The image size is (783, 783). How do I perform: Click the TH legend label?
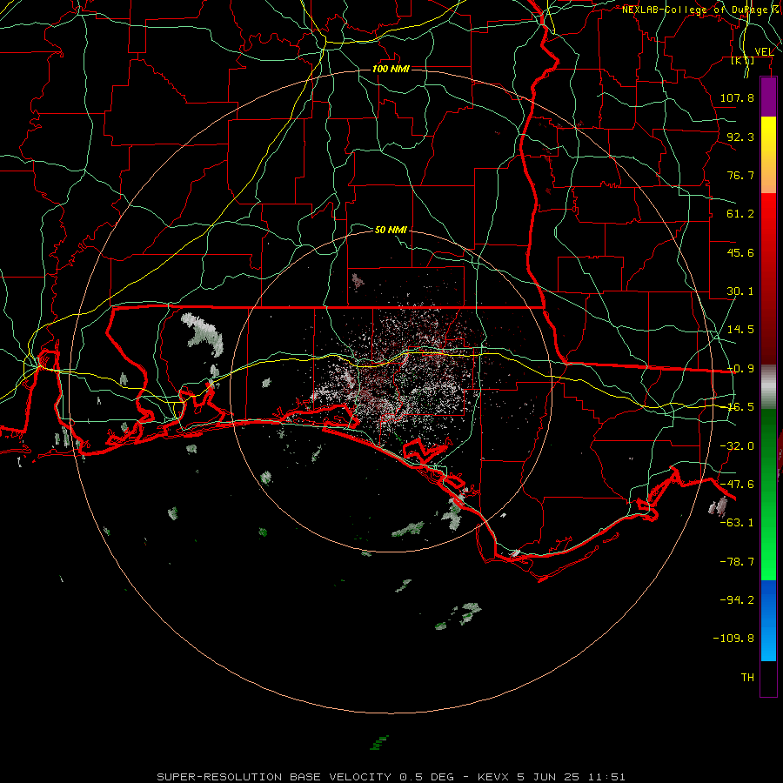747,678
